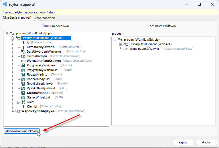Collapse the source proces (WorkflowEdycja) root node
Image resolution: width=219 pixels, height=148 pixels.
pyautogui.click(x=115, y=40)
